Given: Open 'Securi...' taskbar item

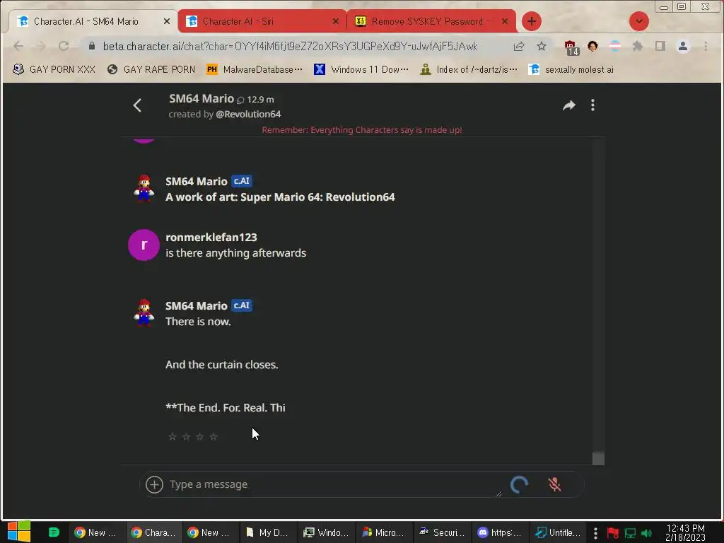Looking at the screenshot, I should coord(441,532).
